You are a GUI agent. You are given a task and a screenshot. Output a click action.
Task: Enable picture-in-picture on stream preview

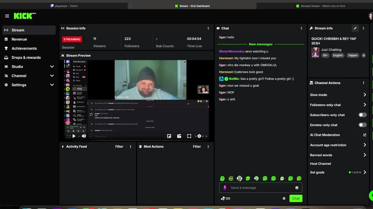(169, 136)
